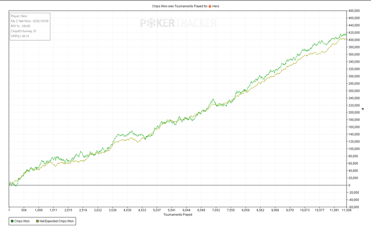Click the x-axis label '8,562'

pyautogui.click(x=261, y=210)
